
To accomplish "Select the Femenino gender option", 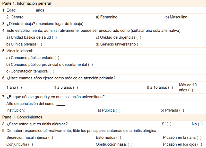I will click(107, 17).
